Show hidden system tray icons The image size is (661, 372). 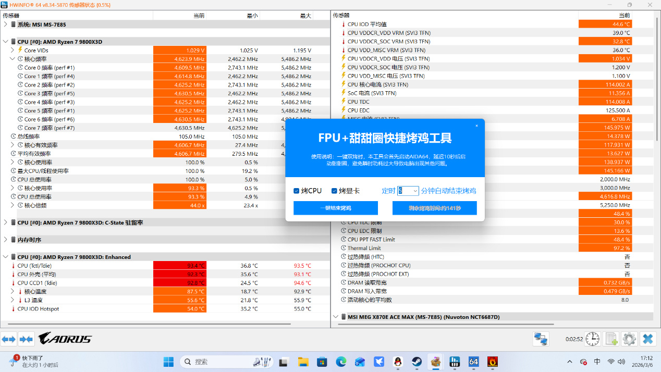point(570,361)
